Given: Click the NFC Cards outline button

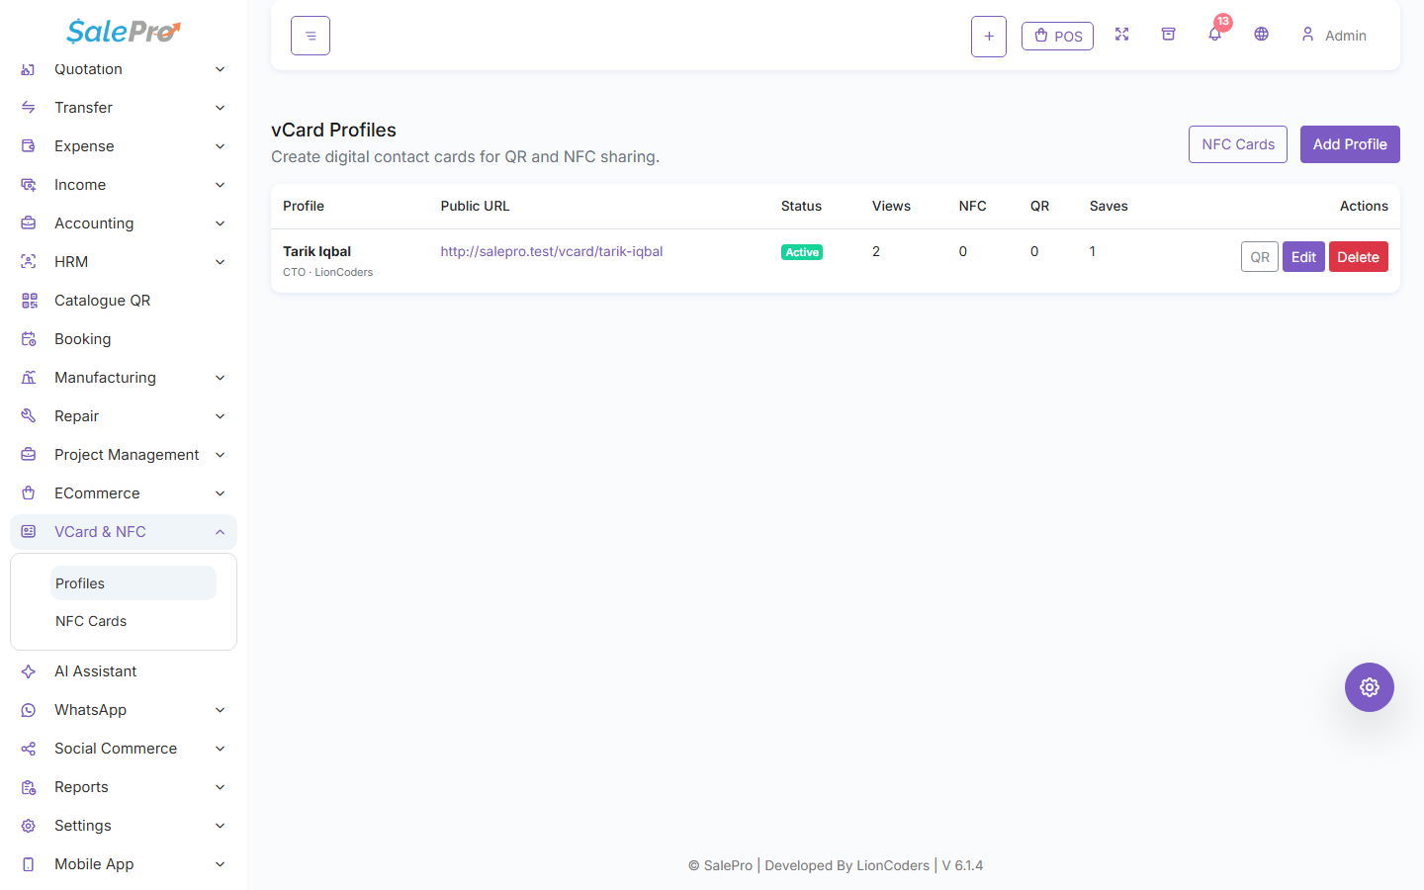Looking at the screenshot, I should [1238, 144].
